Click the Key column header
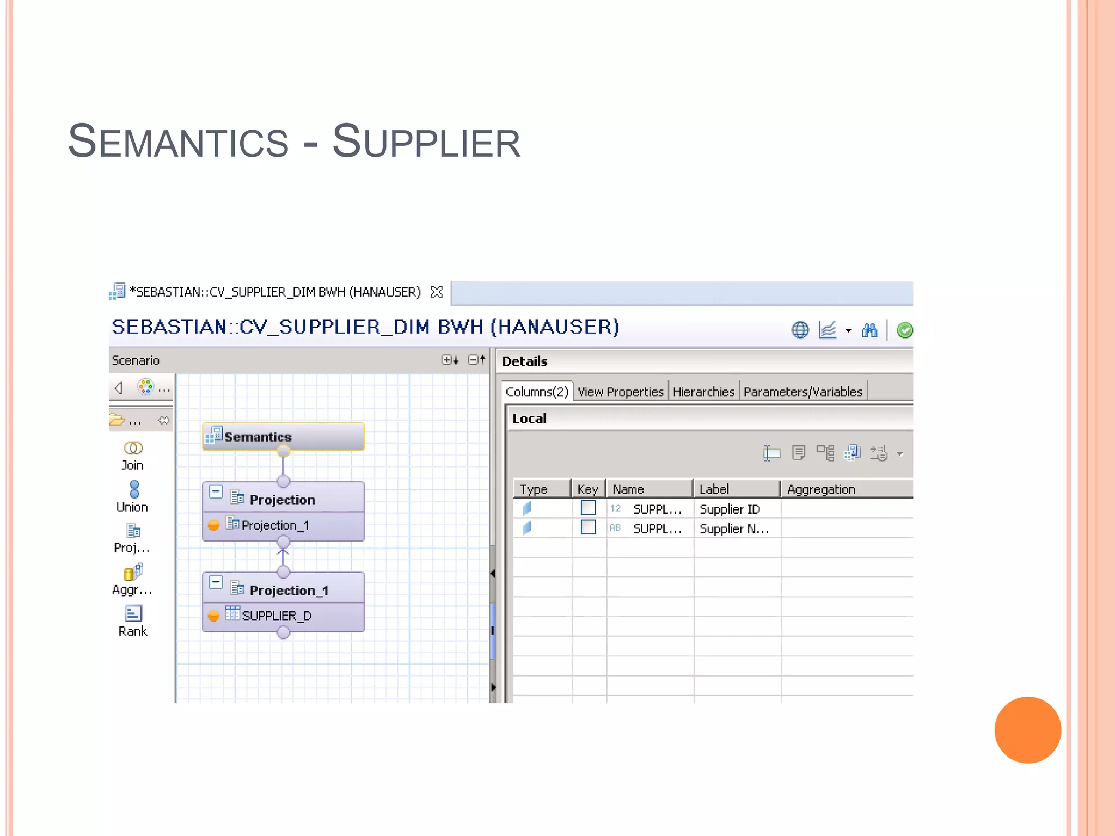The height and width of the screenshot is (836, 1115). click(589, 489)
